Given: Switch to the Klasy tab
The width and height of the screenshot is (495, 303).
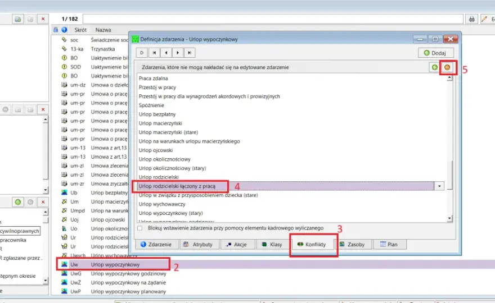Looking at the screenshot, I should click(x=272, y=245).
